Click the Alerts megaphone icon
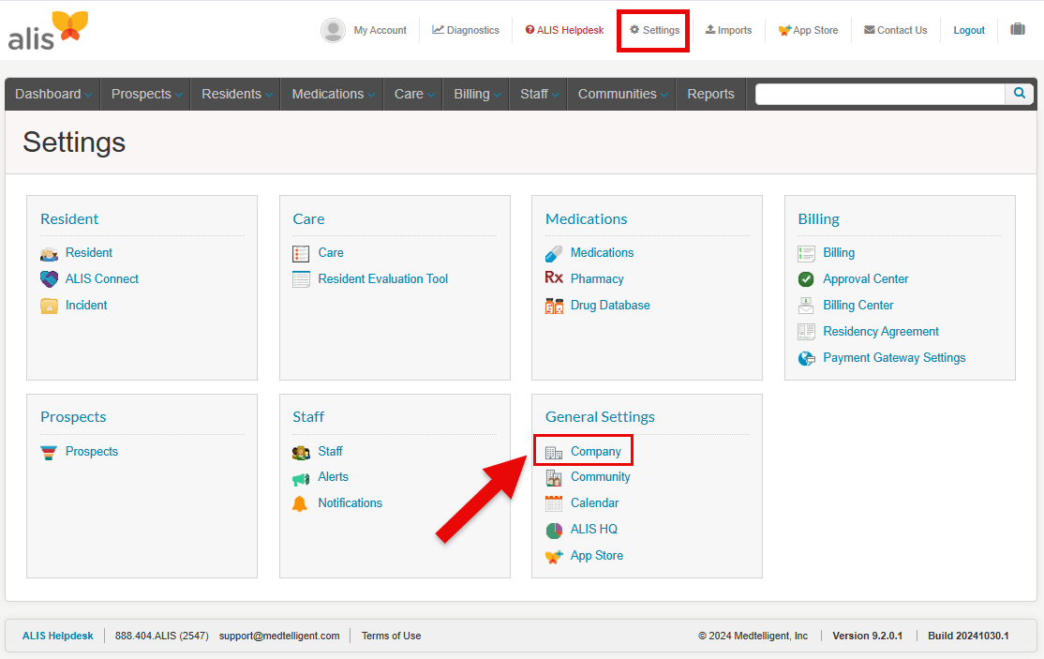Image resolution: width=1044 pixels, height=659 pixels. pos(301,479)
